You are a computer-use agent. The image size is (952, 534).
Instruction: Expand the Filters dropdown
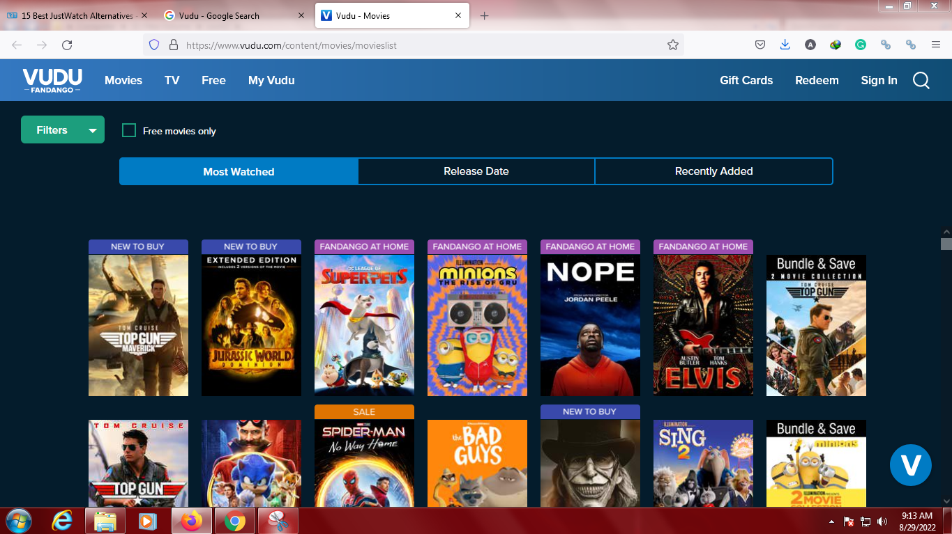tap(63, 129)
